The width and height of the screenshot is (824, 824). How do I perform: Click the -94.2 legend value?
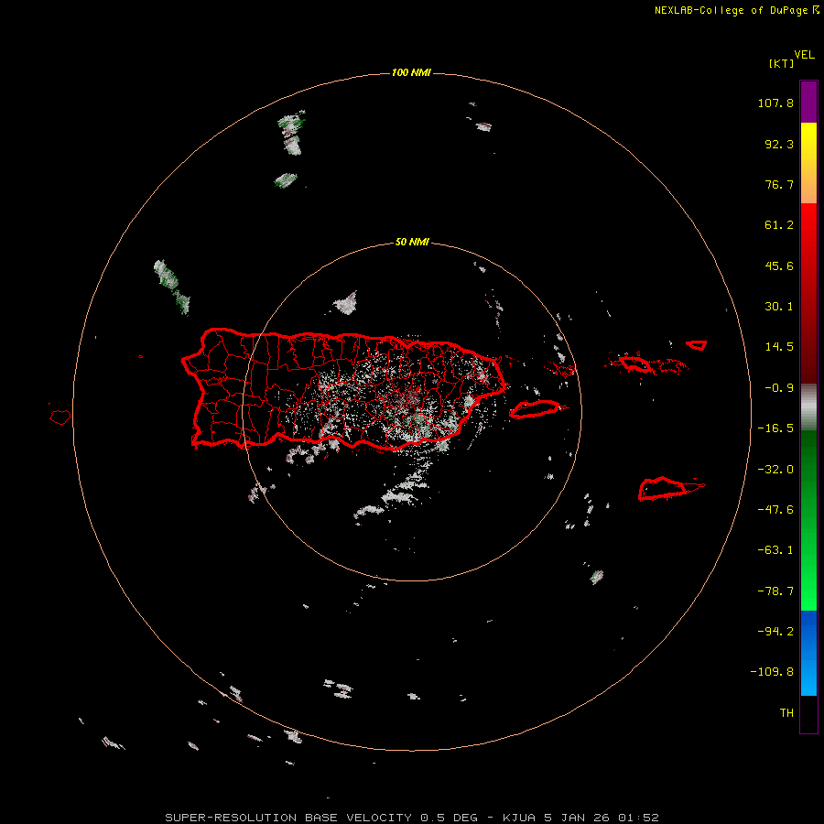pyautogui.click(x=775, y=632)
